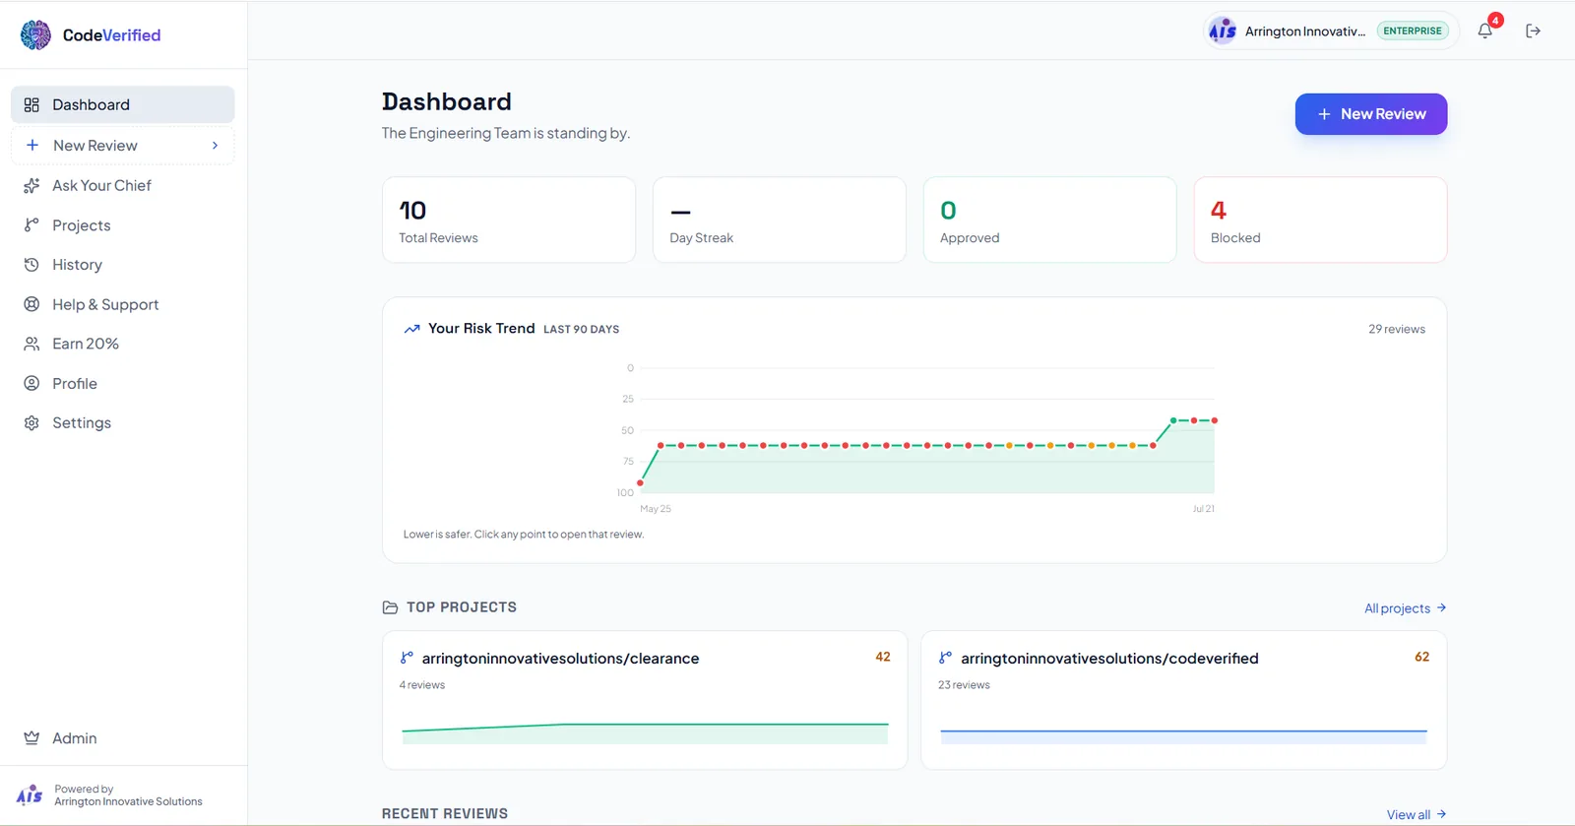Click the 'RECENT REVIEWS' heading
This screenshot has width=1575, height=826.
(x=445, y=813)
